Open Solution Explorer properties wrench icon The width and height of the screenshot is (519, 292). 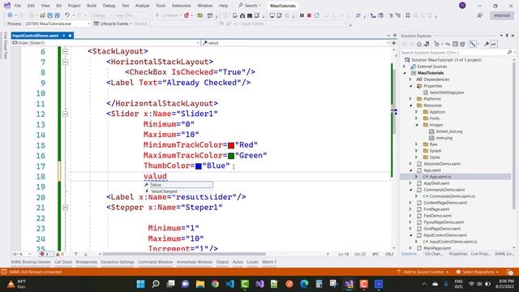487,44
